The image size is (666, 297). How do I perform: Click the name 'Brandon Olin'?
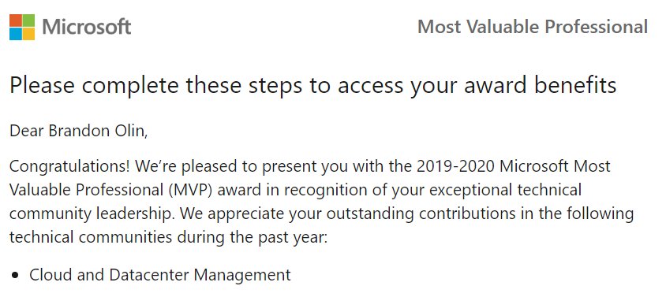pos(98,131)
